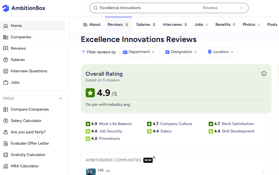This screenshot has width=279, height=175.
Task: Click the Interview Questions list icon
Action: click(6, 71)
